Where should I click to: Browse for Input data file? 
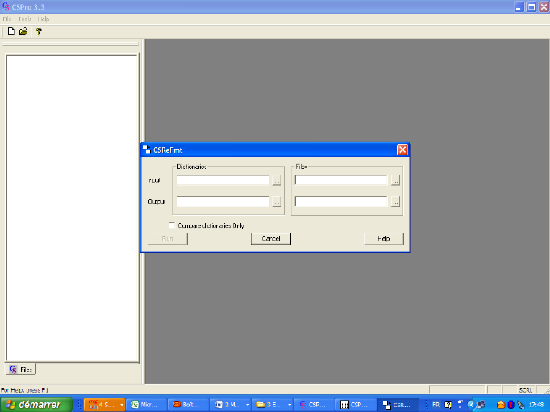(x=395, y=180)
